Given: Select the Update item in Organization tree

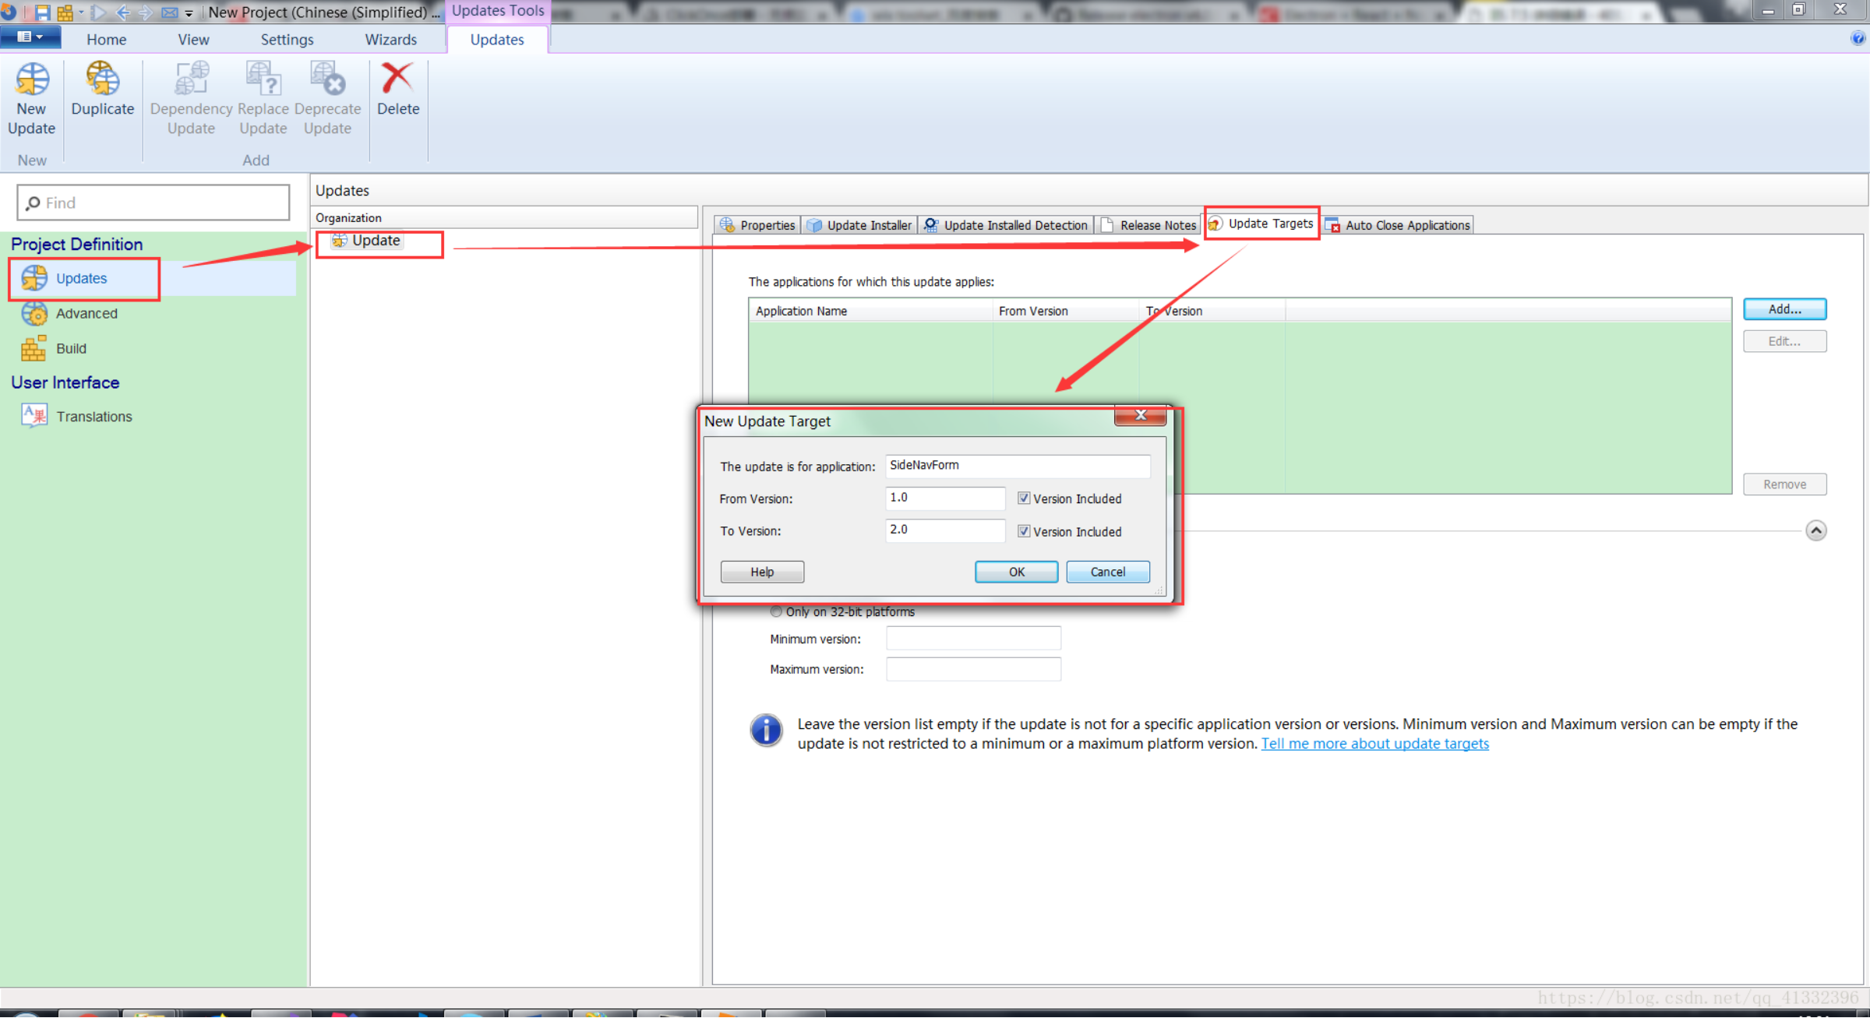Looking at the screenshot, I should [x=376, y=241].
